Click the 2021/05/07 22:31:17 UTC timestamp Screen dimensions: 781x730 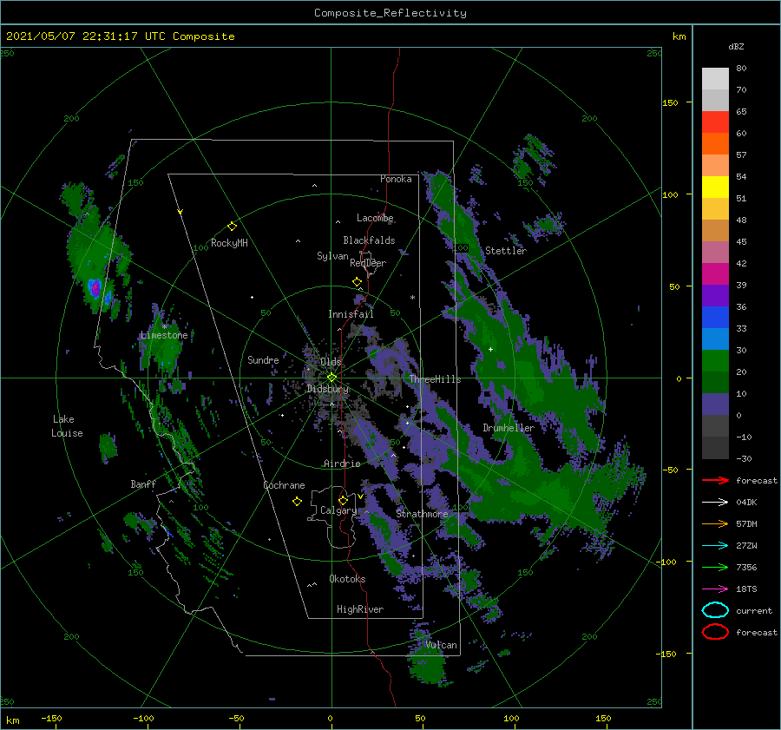point(120,36)
